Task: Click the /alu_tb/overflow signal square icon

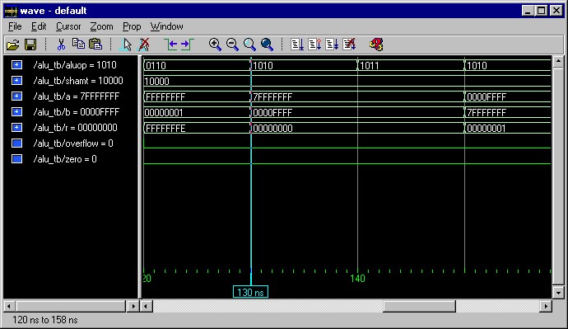Action: [x=16, y=143]
